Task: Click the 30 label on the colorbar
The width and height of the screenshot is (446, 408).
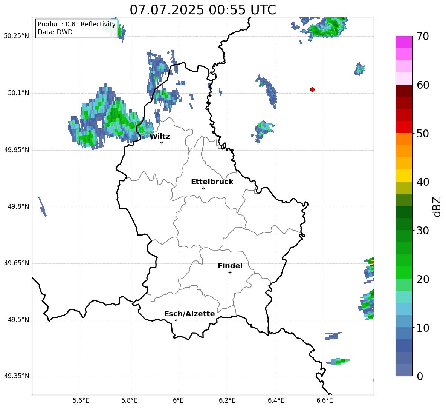Action: 423,231
